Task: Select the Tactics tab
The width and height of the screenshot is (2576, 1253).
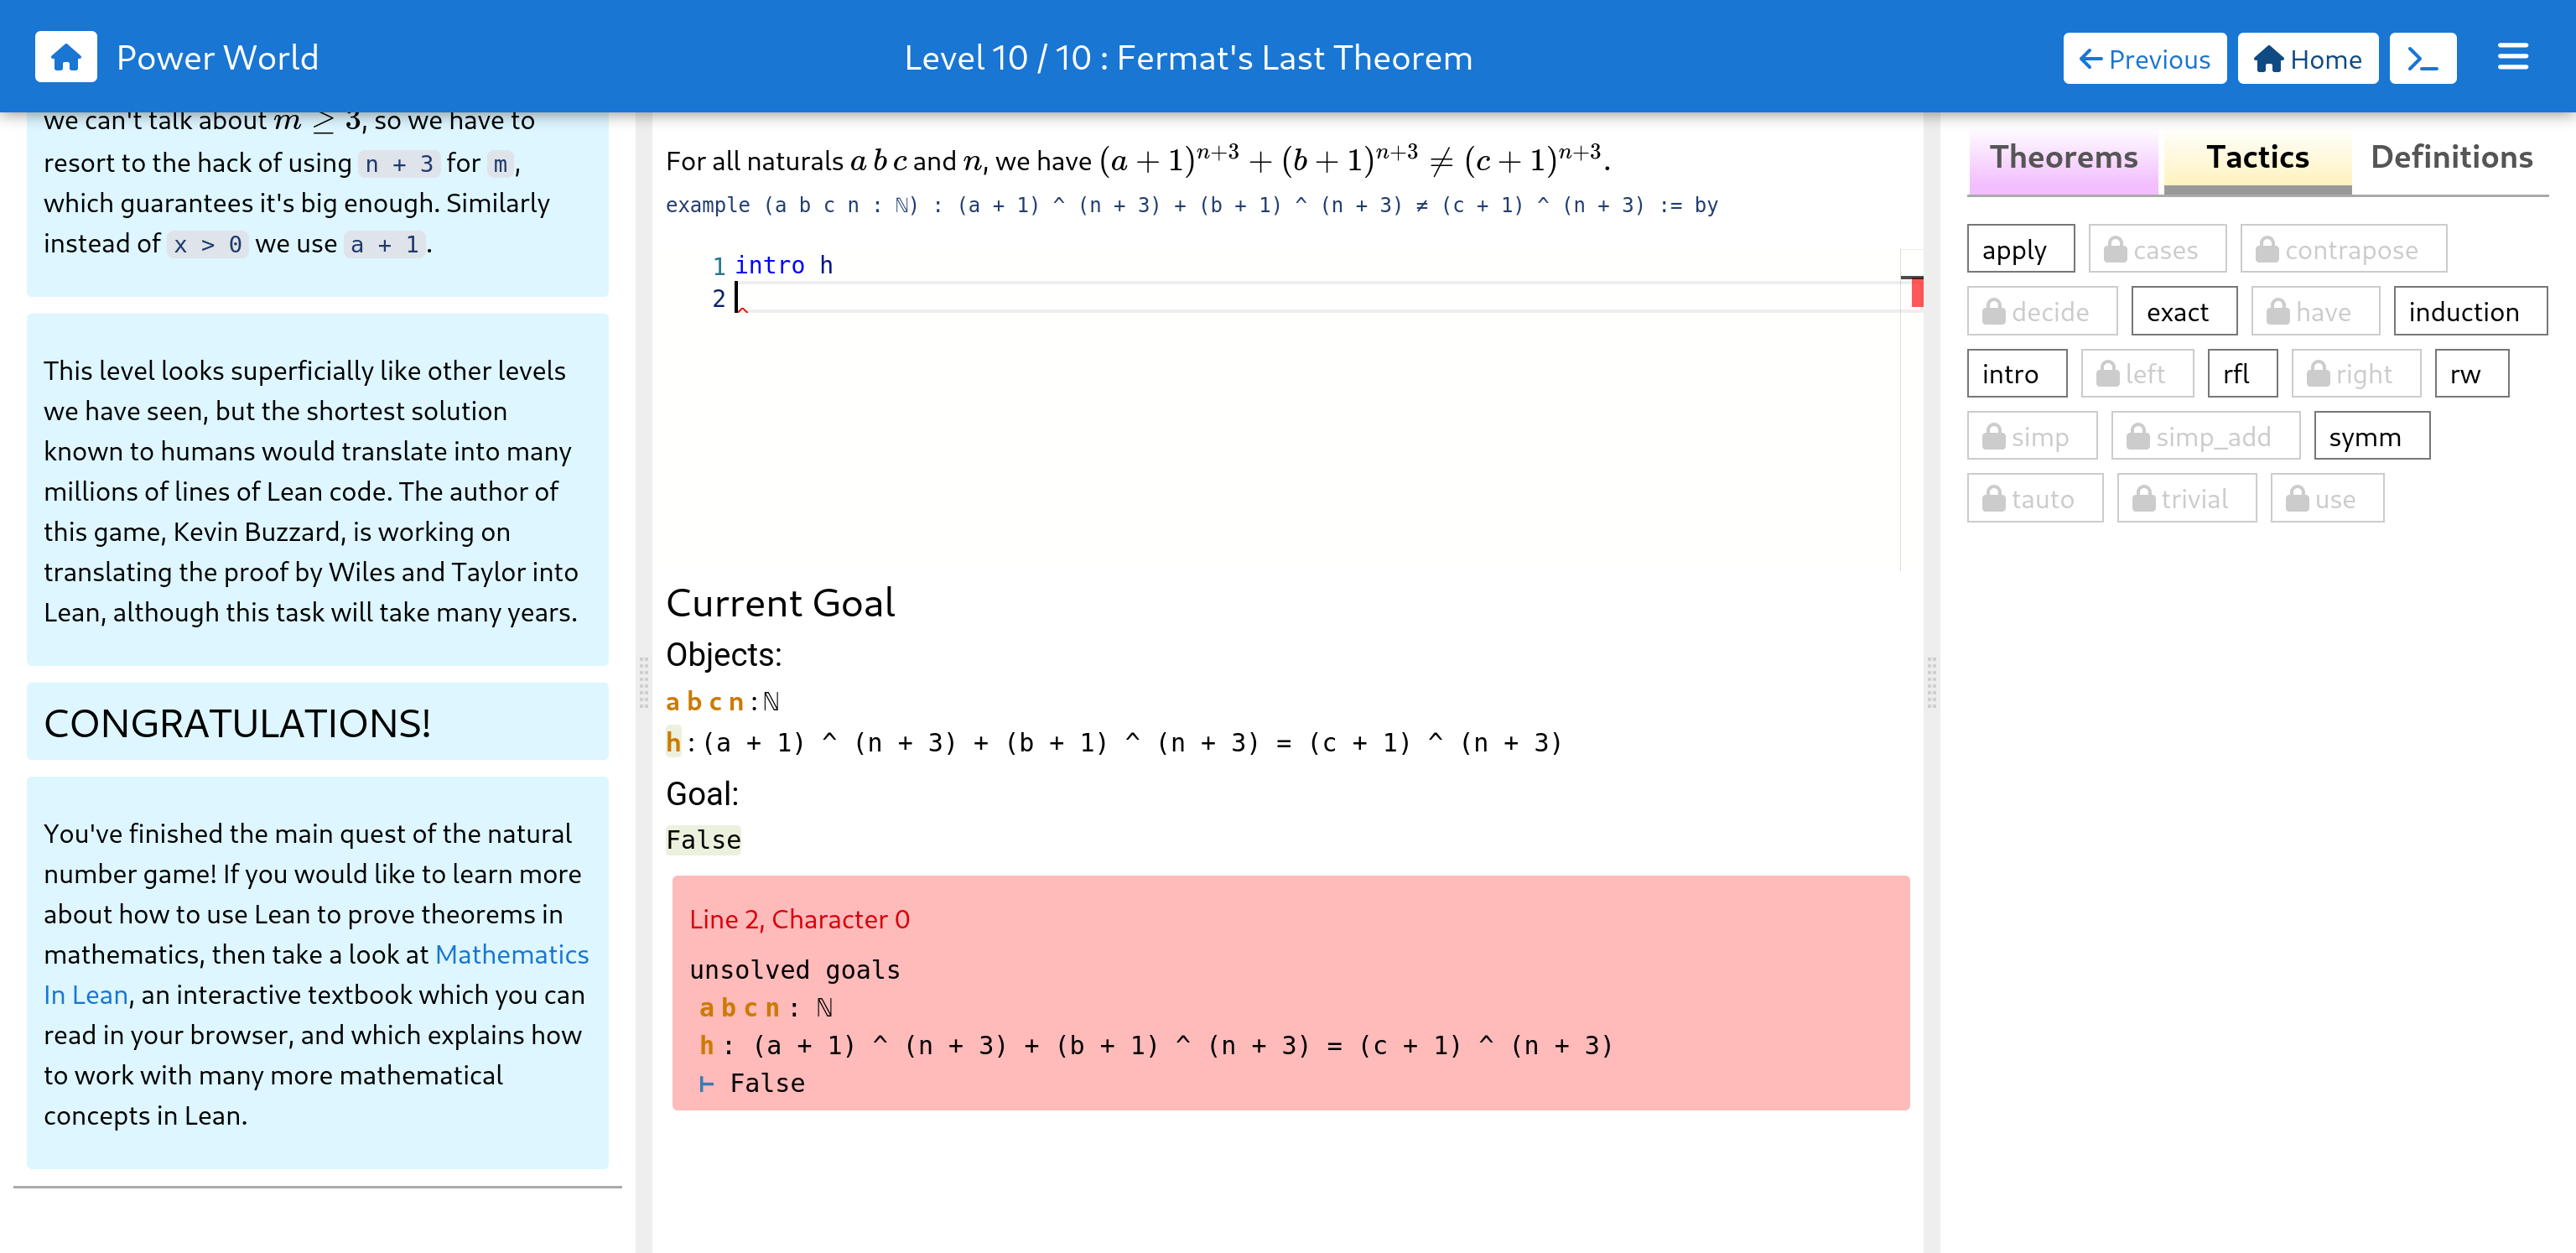Action: coord(2257,157)
